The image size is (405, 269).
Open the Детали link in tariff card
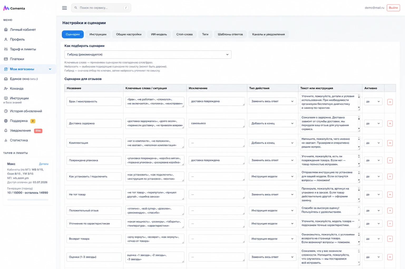(44, 164)
